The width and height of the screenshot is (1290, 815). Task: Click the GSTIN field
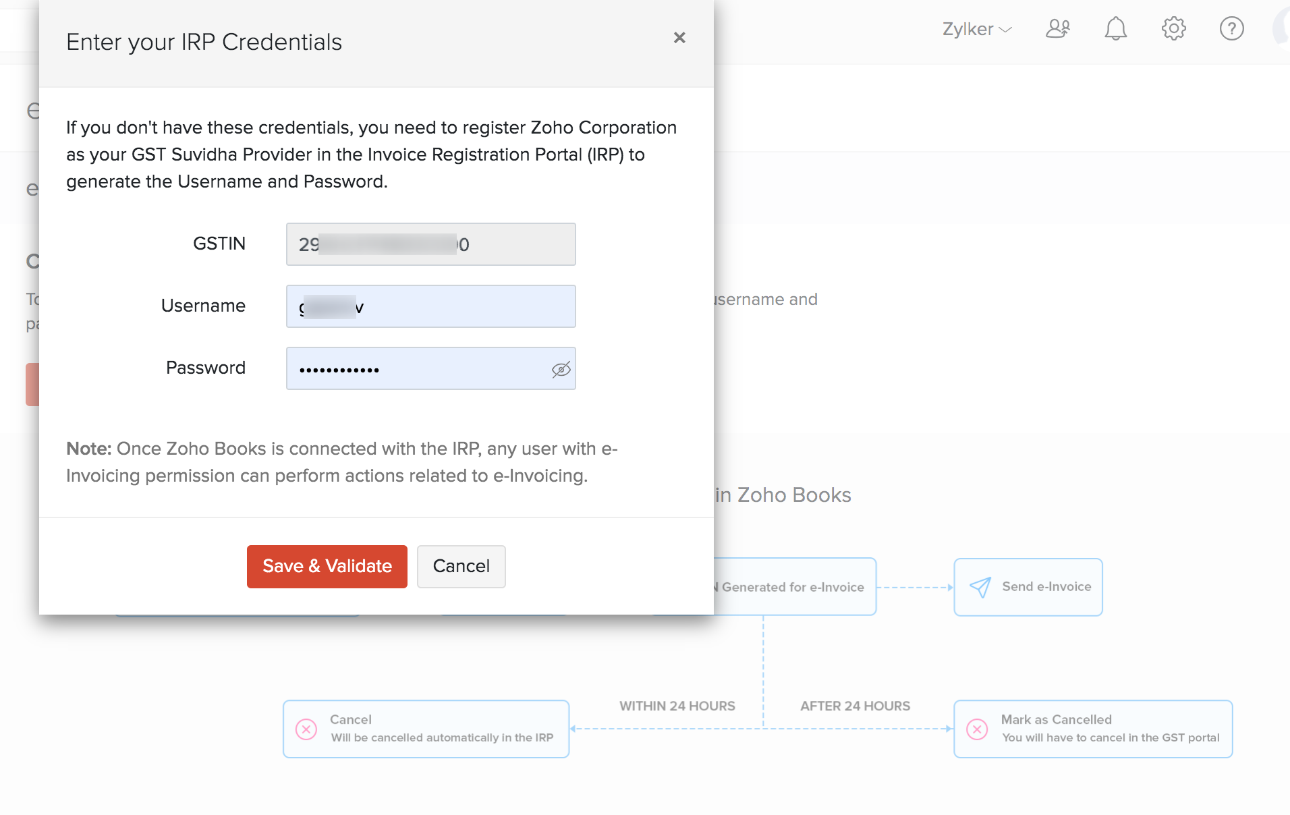pyautogui.click(x=430, y=244)
